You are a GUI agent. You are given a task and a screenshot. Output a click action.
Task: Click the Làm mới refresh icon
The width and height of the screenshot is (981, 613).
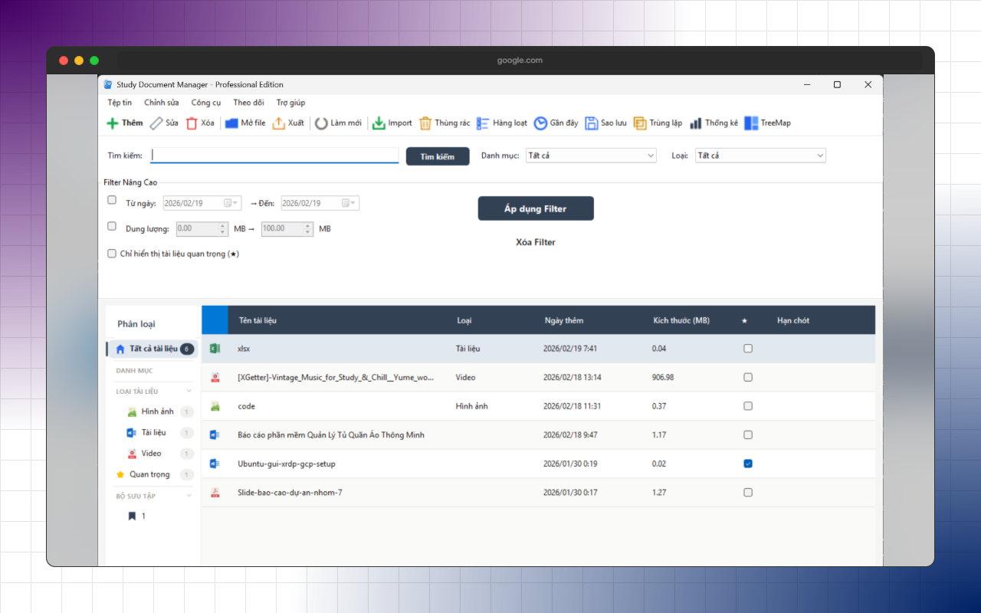(321, 123)
